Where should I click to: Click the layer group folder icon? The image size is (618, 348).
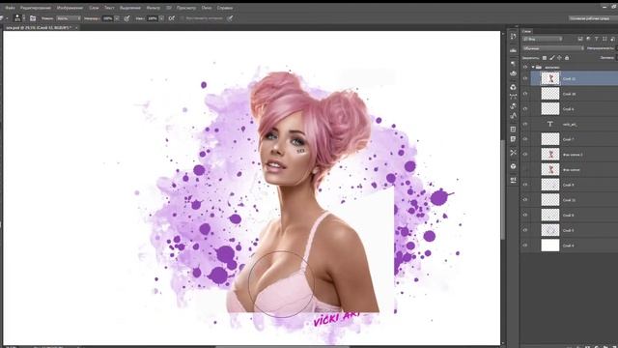[x=539, y=67]
